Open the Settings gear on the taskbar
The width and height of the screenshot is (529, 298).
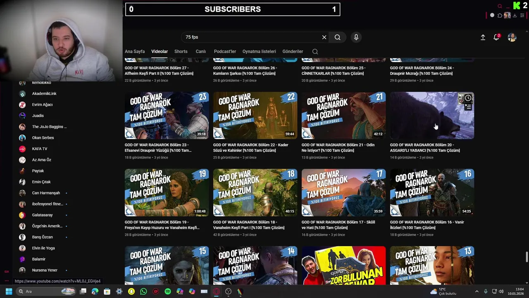[119, 291]
